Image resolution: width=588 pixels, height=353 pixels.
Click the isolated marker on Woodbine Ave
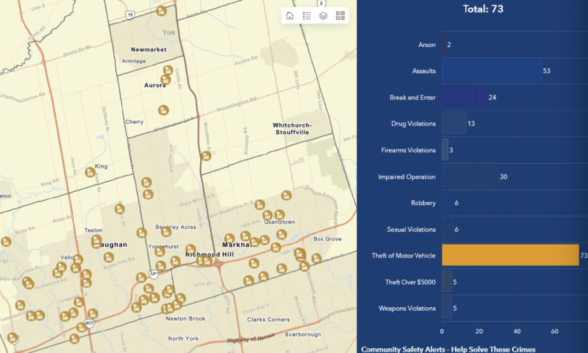coord(206,156)
